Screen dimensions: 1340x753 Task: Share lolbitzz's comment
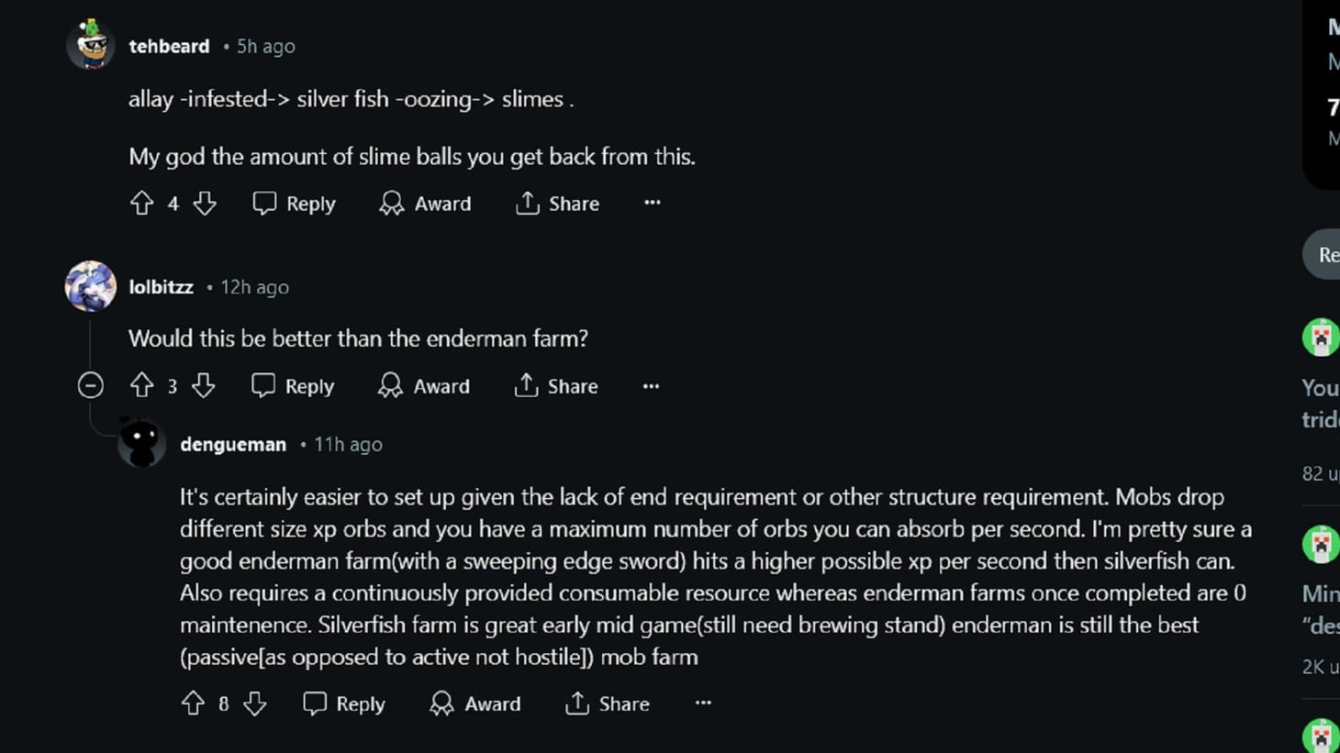pyautogui.click(x=555, y=386)
